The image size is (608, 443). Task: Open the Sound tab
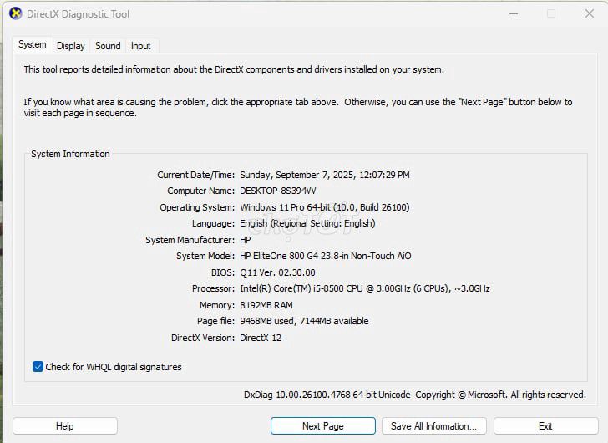point(108,46)
